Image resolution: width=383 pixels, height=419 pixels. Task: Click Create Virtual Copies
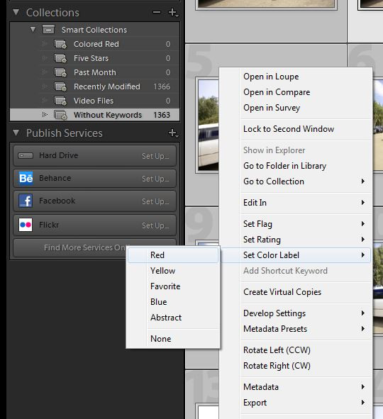296,292
